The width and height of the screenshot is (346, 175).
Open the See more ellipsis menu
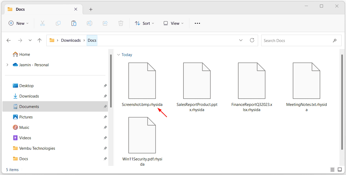pos(197,23)
